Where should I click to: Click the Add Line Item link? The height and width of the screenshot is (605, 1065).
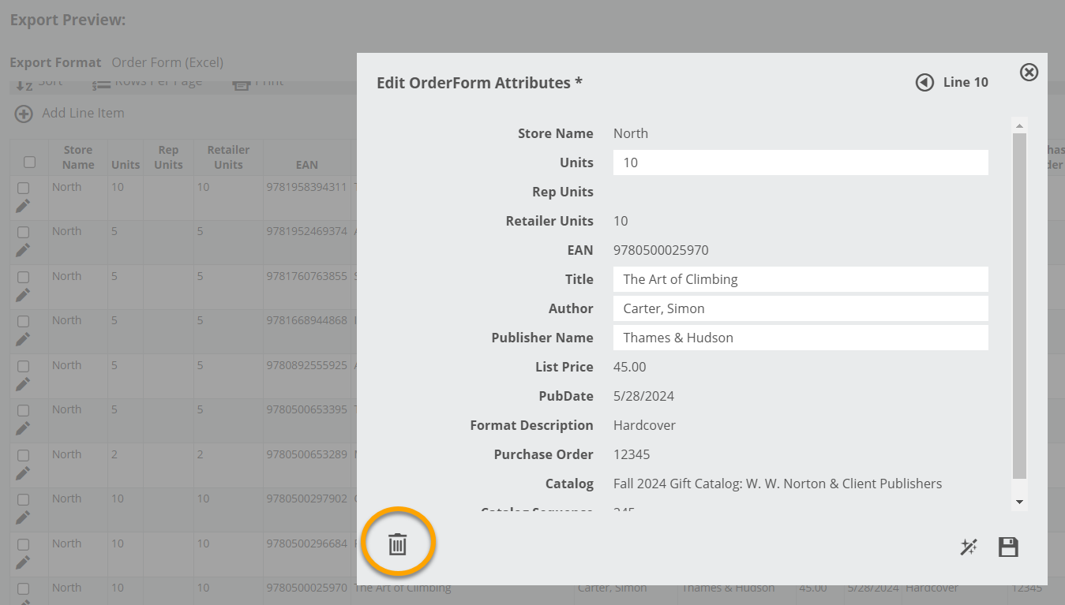pyautogui.click(x=83, y=114)
